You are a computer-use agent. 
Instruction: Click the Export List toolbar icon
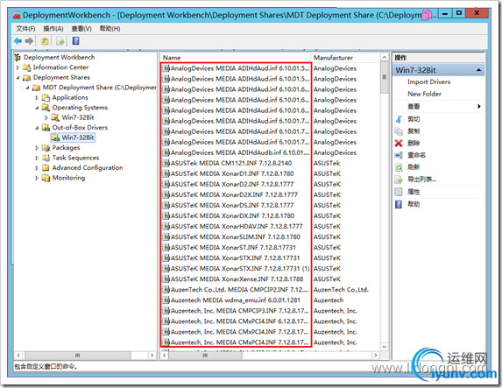60,41
